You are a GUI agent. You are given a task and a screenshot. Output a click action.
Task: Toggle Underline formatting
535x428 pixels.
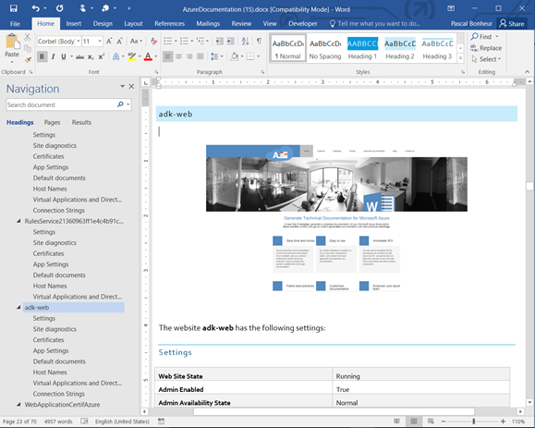pos(64,56)
